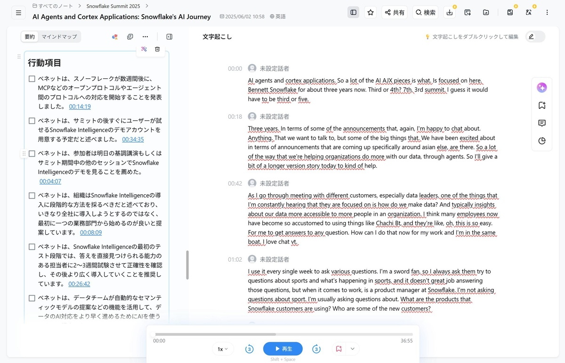Check the demo account action item

32,121
